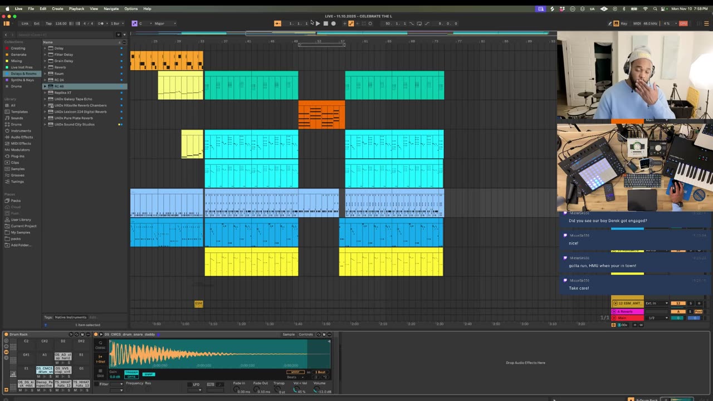Image resolution: width=713 pixels, height=401 pixels.
Task: Toggle the computer MIDI keyboard icon
Action: (x=616, y=23)
